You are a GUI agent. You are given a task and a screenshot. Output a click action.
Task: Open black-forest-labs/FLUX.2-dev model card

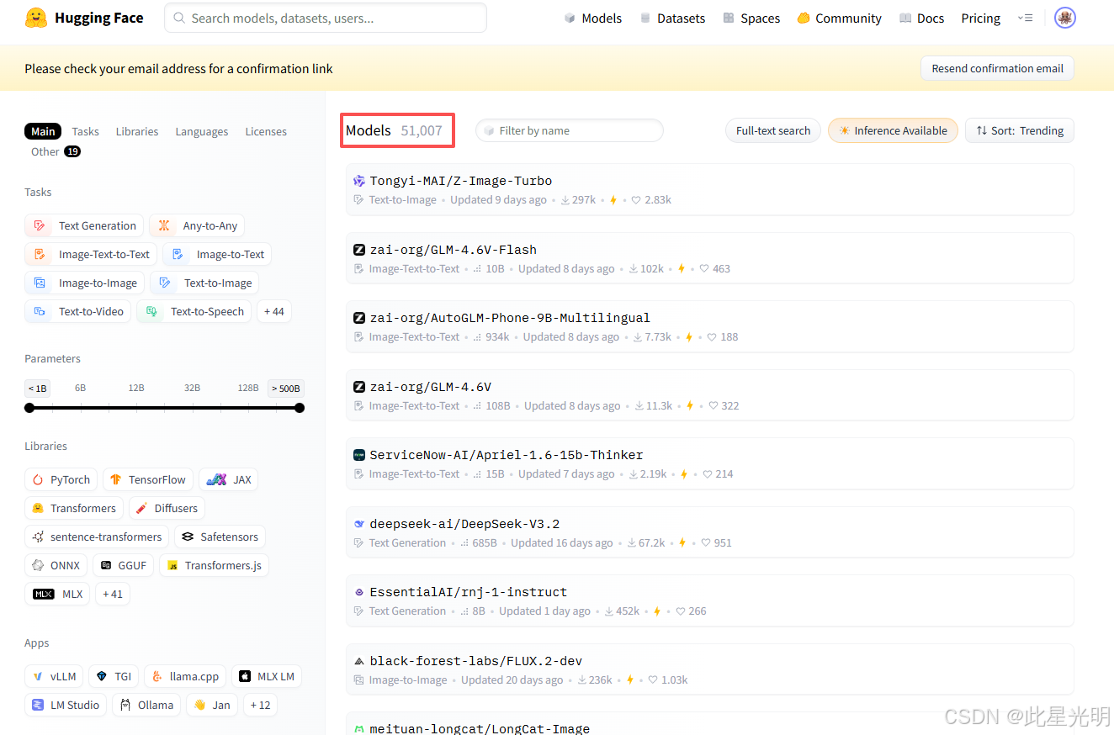click(710, 669)
